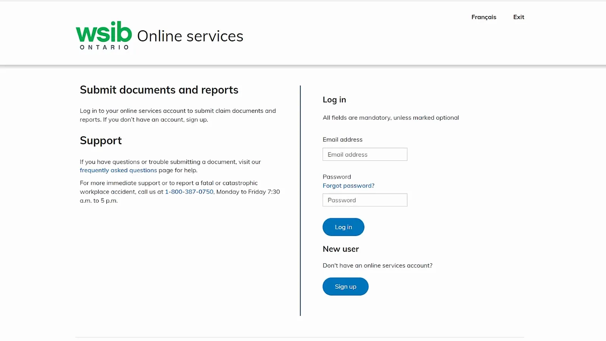Open the frequently asked questions page
This screenshot has height=341, width=606.
pyautogui.click(x=118, y=170)
